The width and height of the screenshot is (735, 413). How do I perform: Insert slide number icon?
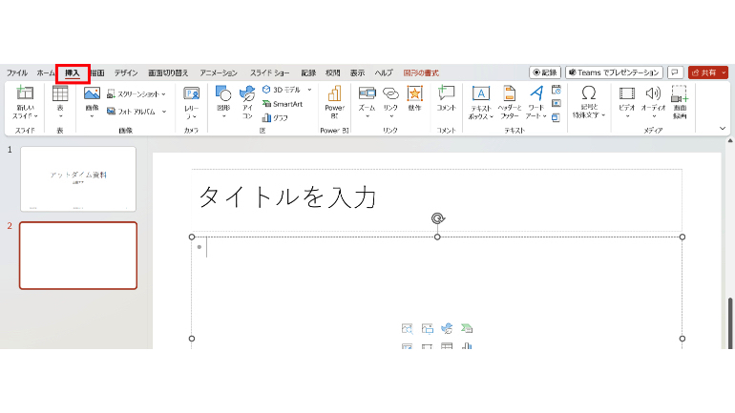(x=556, y=103)
